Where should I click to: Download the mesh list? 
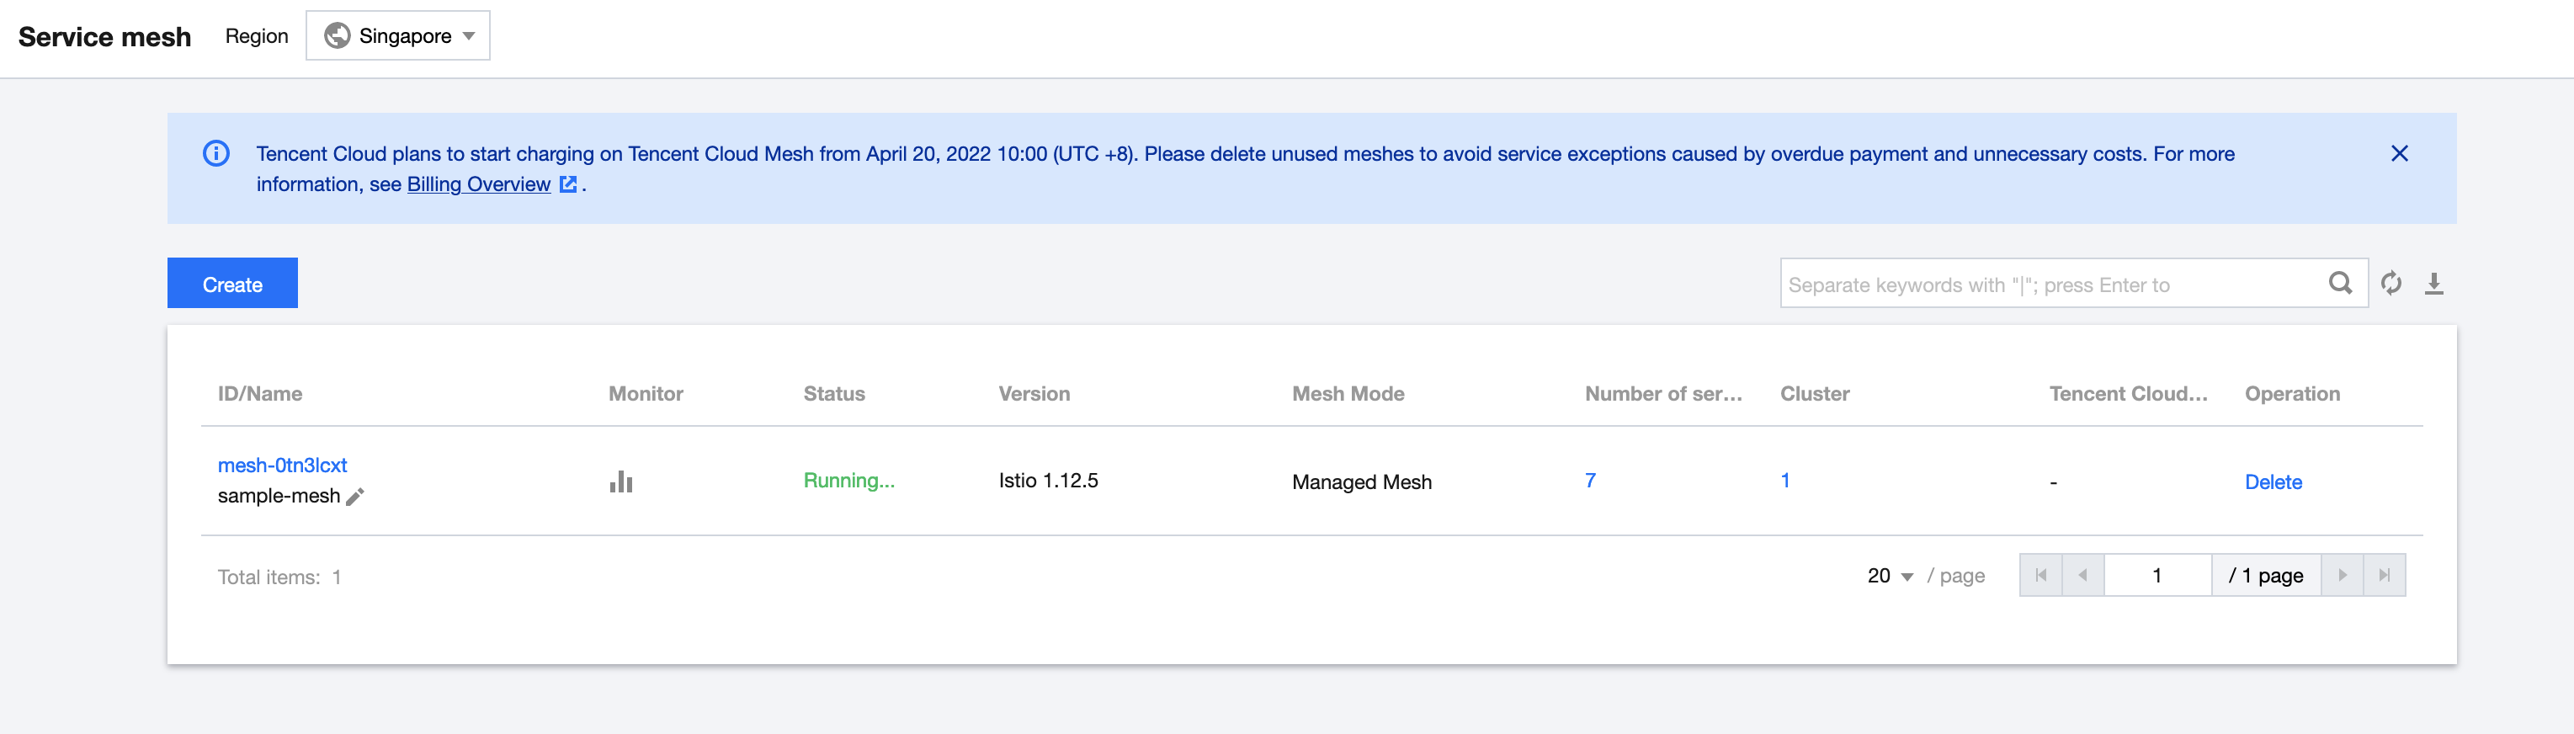coord(2434,284)
